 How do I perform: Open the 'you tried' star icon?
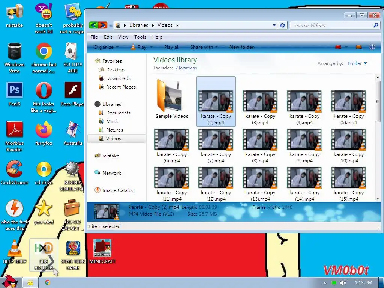[43, 212]
